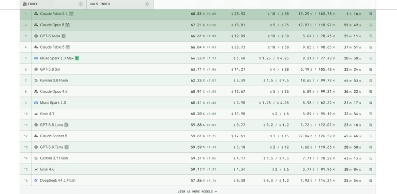This screenshot has width=397, height=194.
Task: Open details icon in Claude Sonnet 5 row
Action: (x=371, y=136)
